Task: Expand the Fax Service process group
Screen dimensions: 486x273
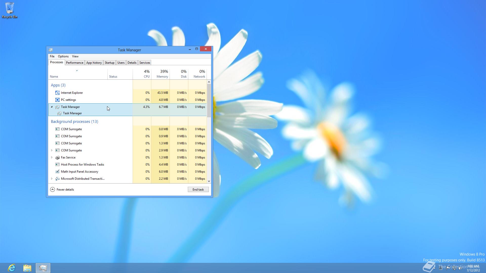Action: (x=52, y=157)
